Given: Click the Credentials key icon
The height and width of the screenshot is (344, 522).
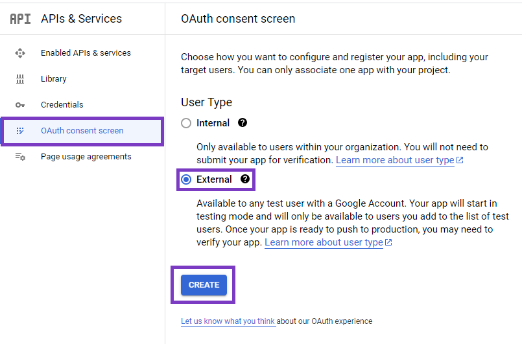Looking at the screenshot, I should [20, 105].
